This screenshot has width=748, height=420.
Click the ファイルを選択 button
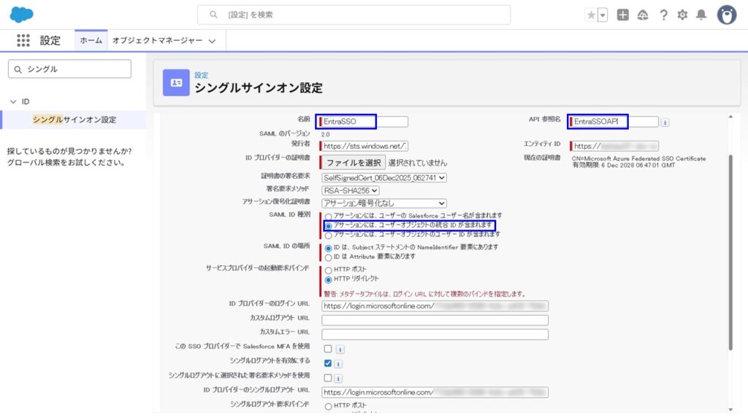tap(354, 163)
